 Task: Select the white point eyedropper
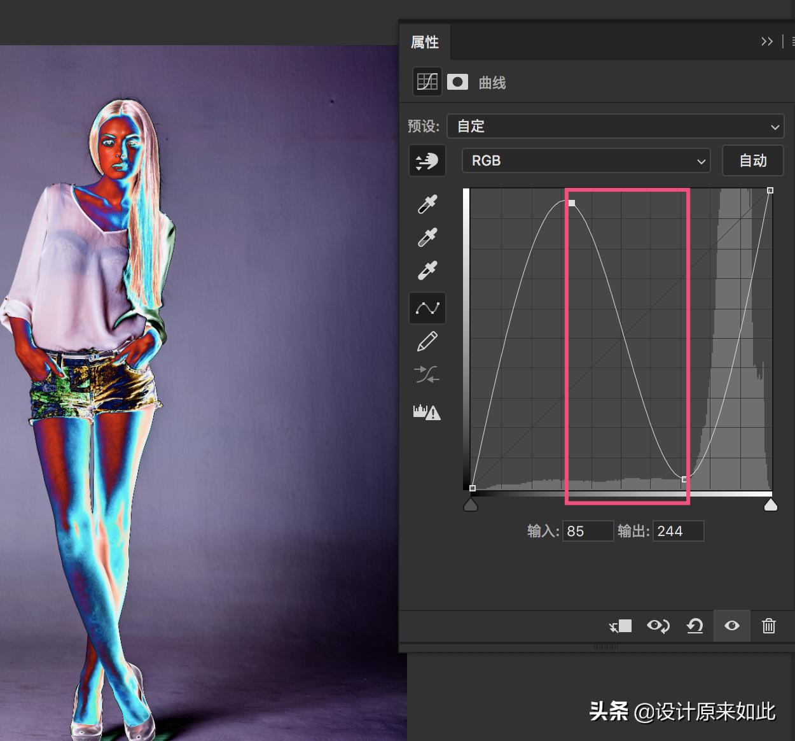click(427, 269)
